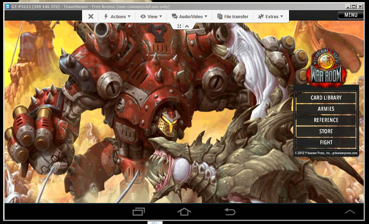Open the War Room MENU button

pyautogui.click(x=351, y=15)
